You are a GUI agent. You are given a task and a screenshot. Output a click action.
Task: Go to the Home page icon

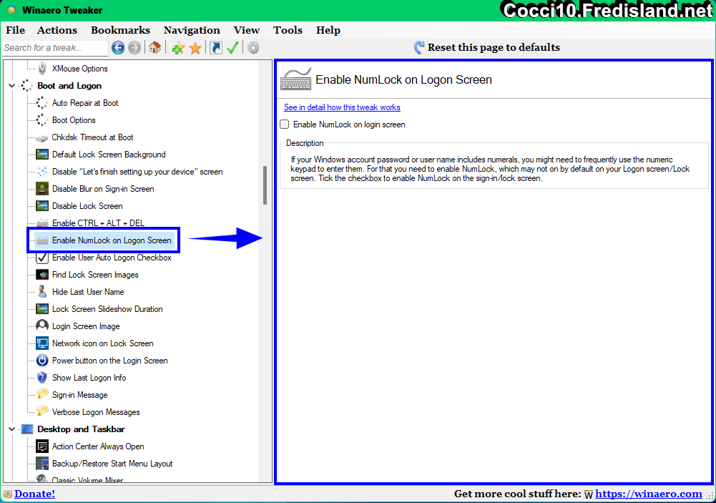[155, 47]
